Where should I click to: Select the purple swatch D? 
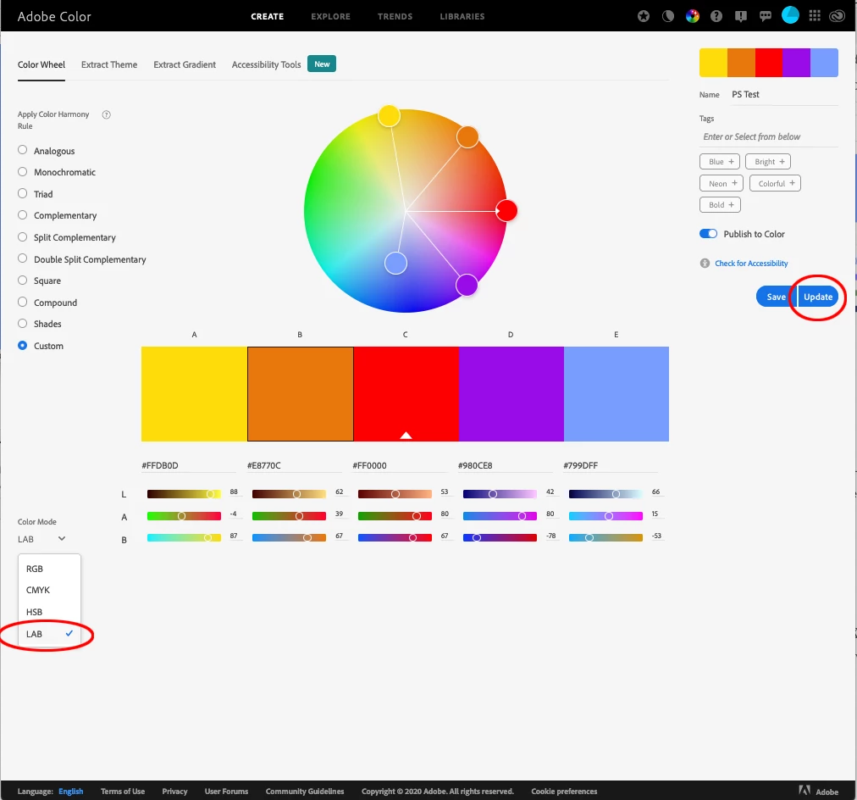511,394
